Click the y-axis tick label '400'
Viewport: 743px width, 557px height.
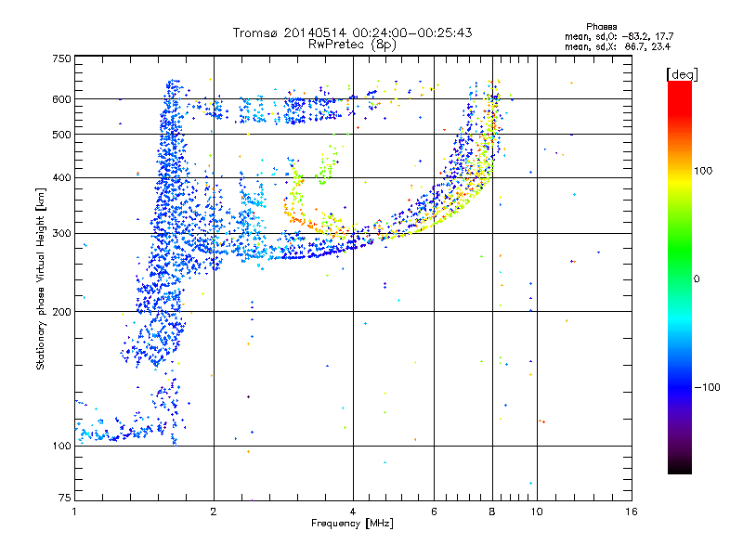[62, 177]
